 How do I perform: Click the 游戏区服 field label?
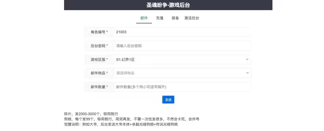(98, 60)
